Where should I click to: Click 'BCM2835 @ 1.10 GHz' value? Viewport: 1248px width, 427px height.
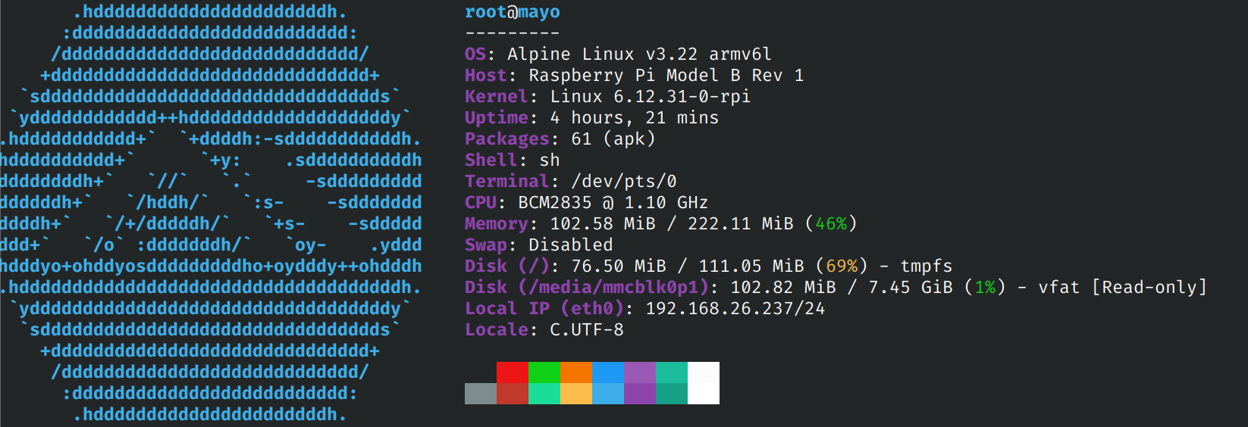(x=613, y=203)
